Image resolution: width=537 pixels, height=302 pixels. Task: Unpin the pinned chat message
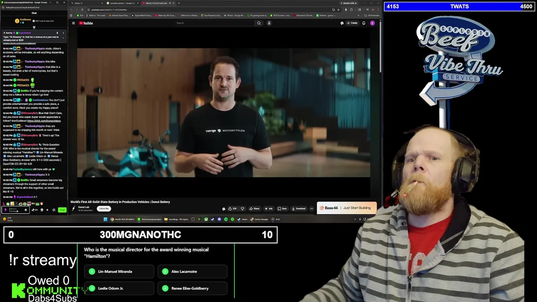[57, 33]
